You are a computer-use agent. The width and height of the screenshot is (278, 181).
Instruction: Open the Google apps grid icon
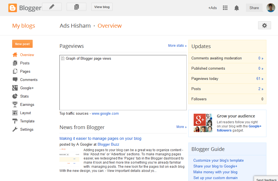point(225,8)
